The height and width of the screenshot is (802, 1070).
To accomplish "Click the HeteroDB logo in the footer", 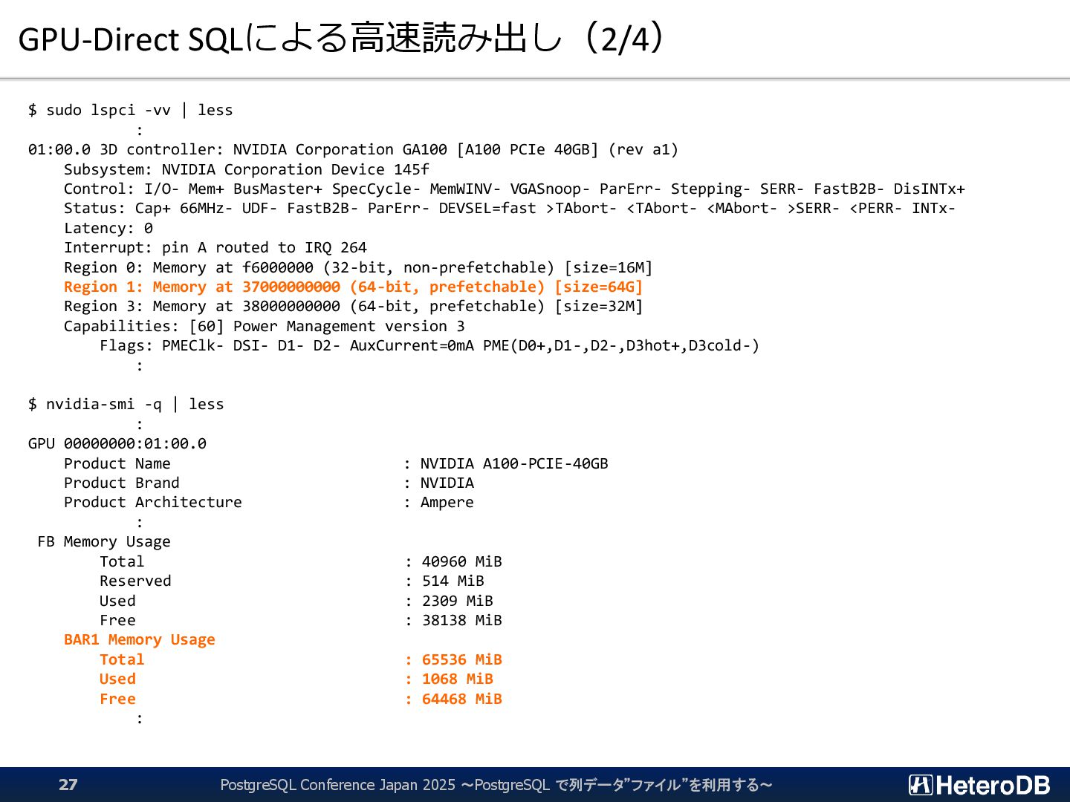I will click(979, 785).
